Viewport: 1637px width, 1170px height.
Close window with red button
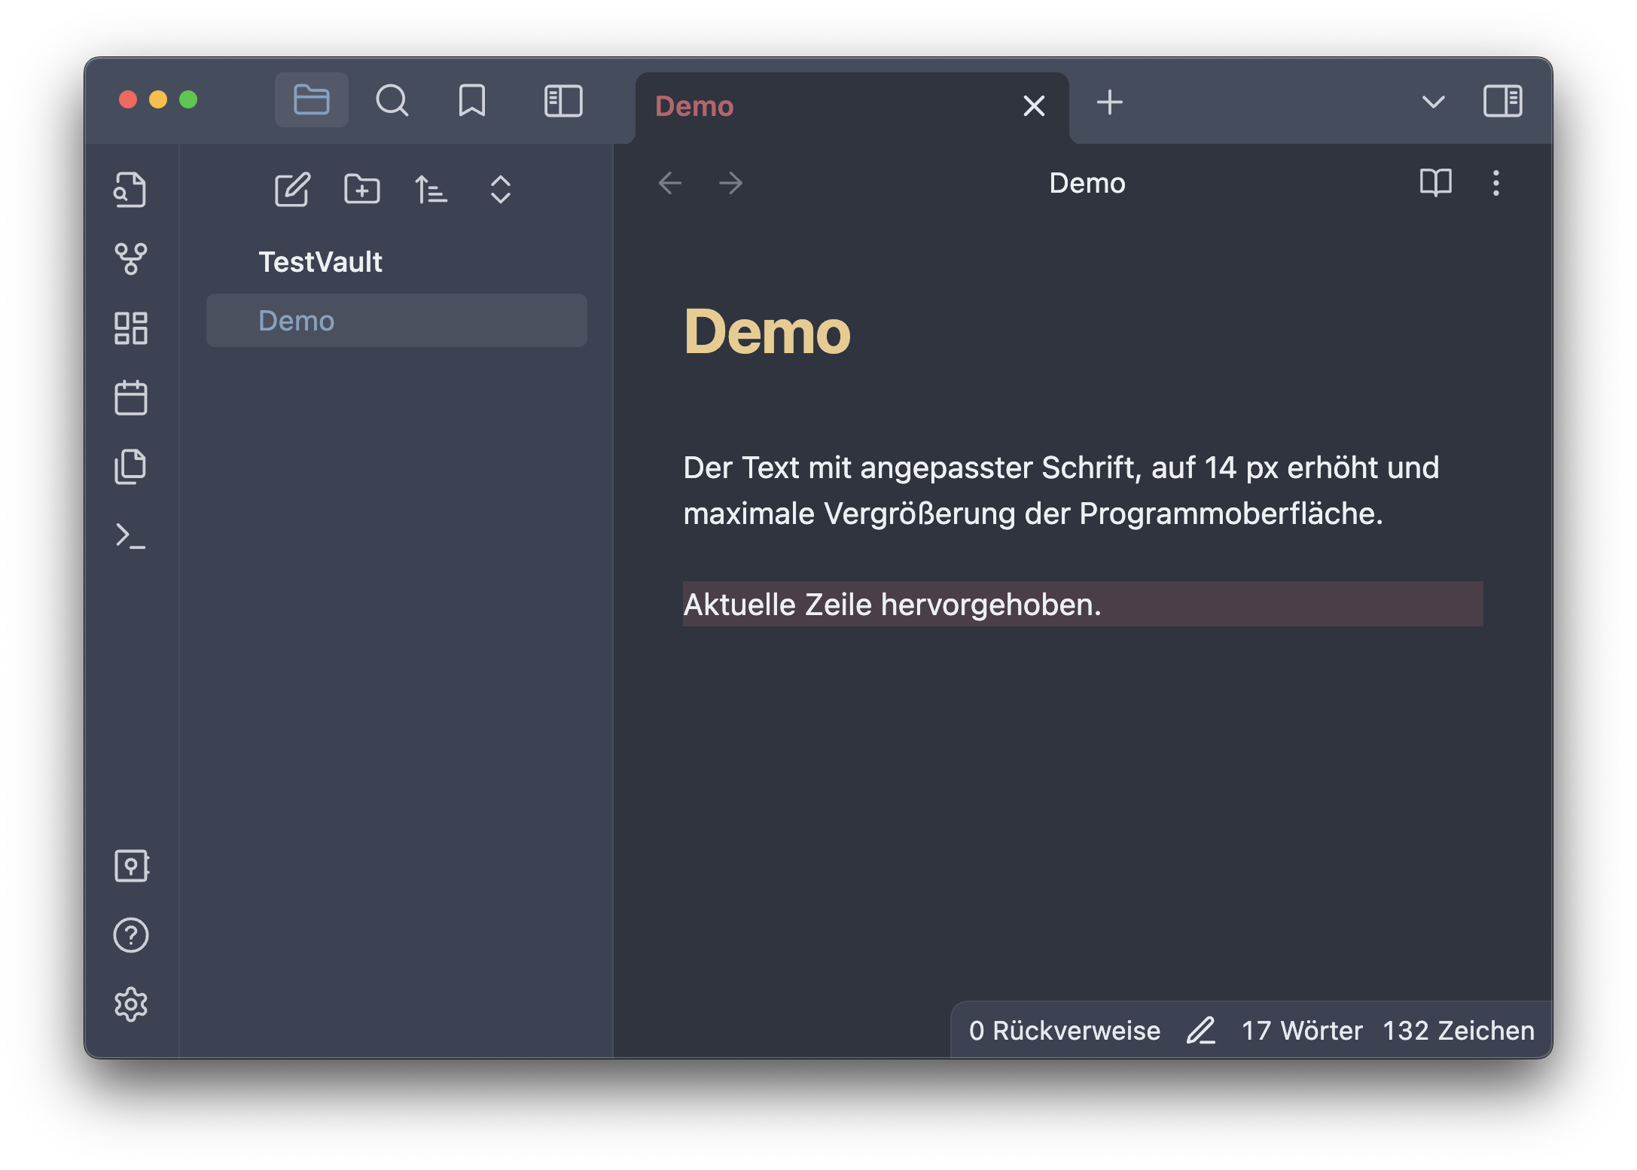(x=128, y=99)
